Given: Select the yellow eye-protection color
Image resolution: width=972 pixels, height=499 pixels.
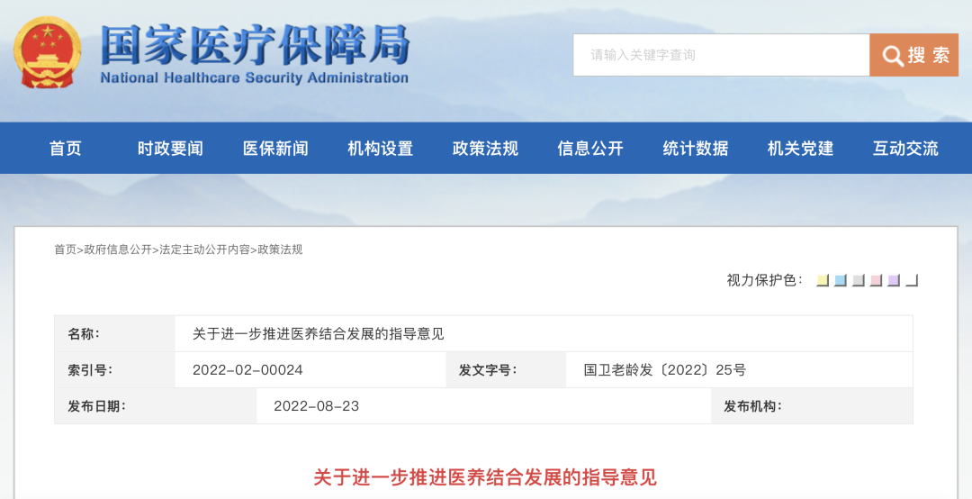Looking at the screenshot, I should (823, 281).
